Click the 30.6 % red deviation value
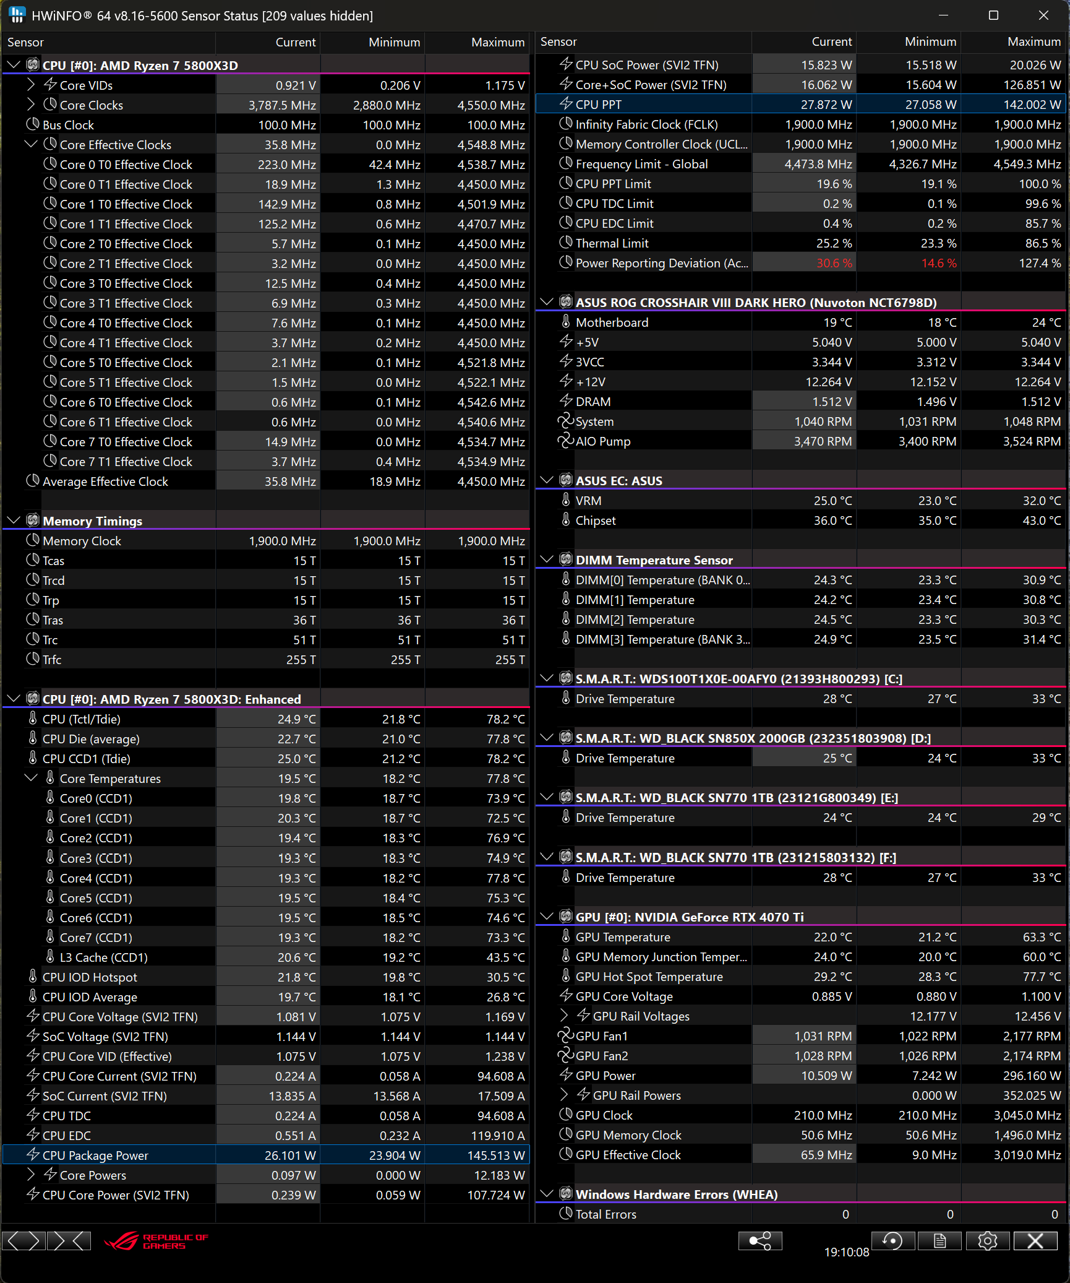The image size is (1070, 1283). coord(834,263)
